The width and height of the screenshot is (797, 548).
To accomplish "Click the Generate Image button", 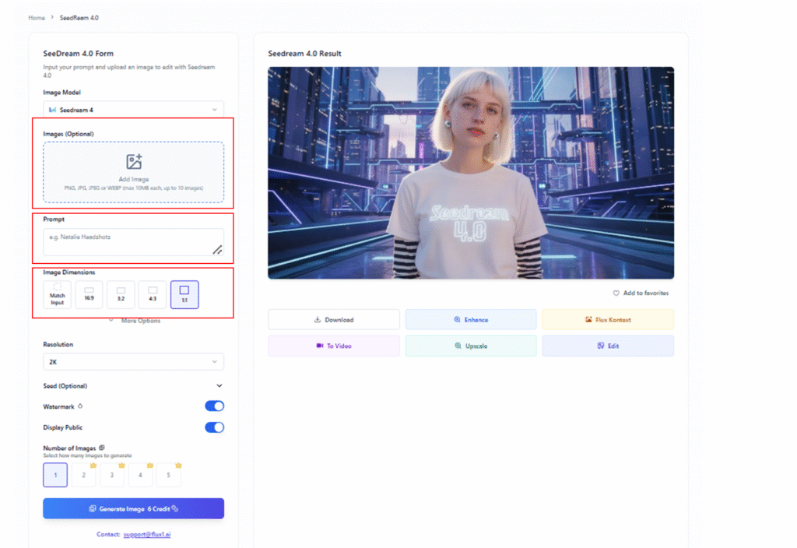I will [134, 508].
